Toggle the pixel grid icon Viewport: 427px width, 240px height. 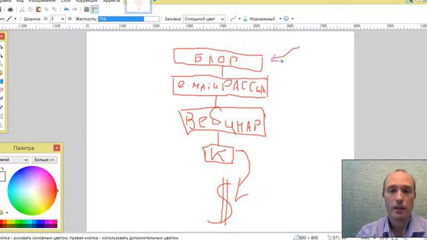click(87, 9)
